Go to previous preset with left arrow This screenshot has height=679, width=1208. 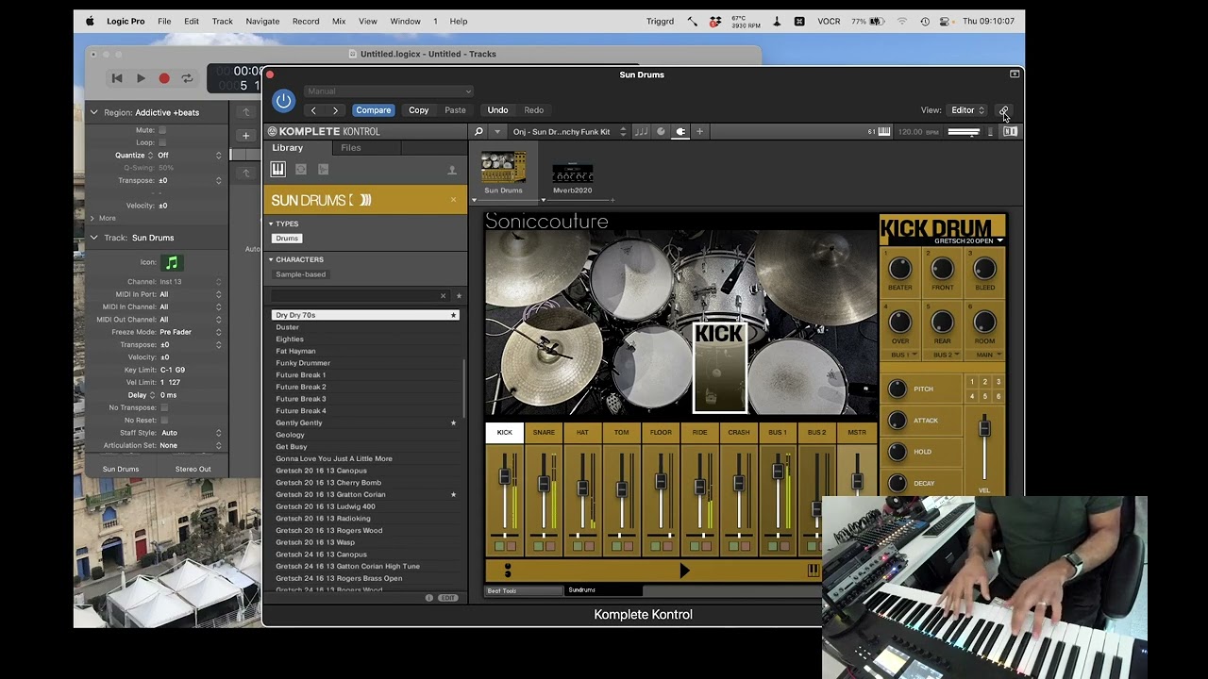coord(313,110)
